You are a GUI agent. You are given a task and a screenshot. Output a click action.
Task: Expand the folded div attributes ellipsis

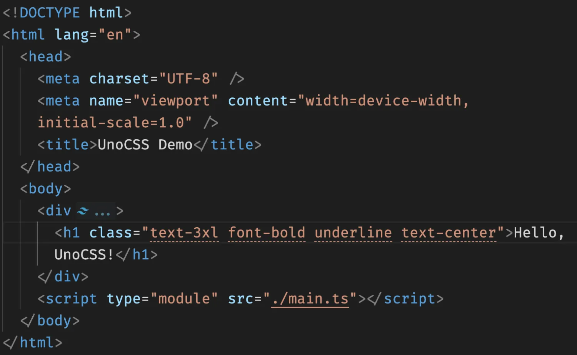click(x=102, y=211)
